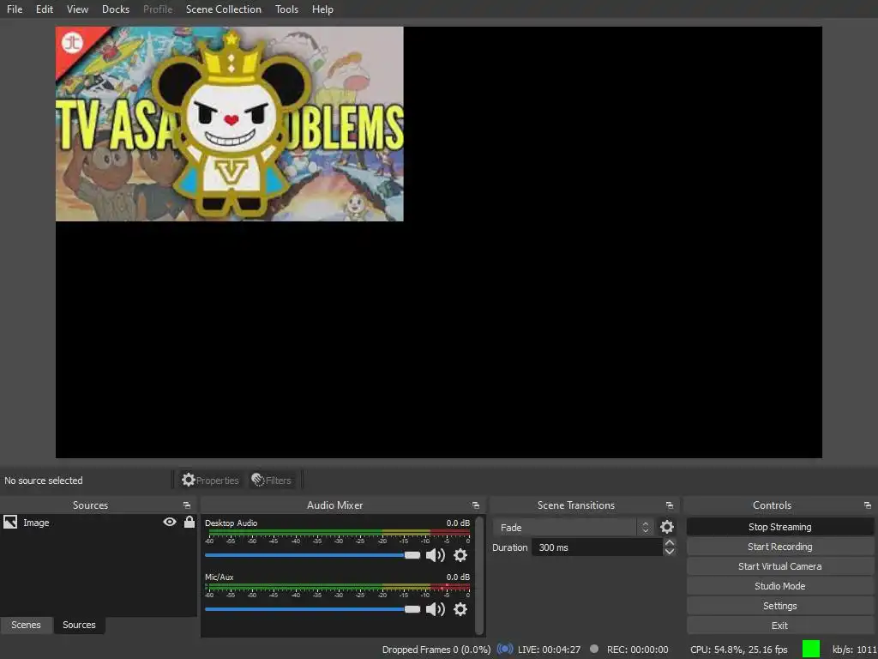The height and width of the screenshot is (659, 878).
Task: Pop out the Sources dock
Action: pos(186,505)
